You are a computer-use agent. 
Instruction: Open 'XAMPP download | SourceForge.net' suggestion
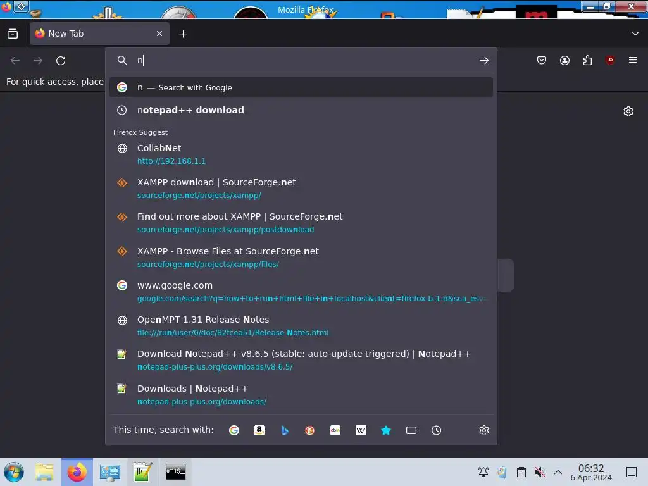click(301, 189)
